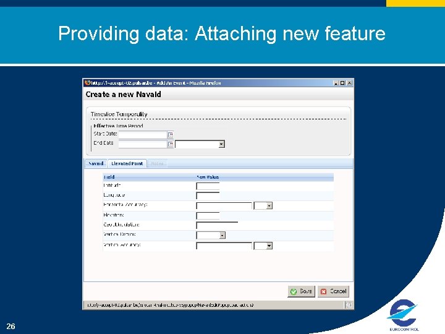Viewport: 445px width, 334px height.
Task: Click the 'New Value' column header
Action: tap(208, 178)
